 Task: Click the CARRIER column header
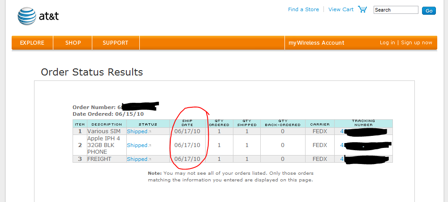pos(320,125)
